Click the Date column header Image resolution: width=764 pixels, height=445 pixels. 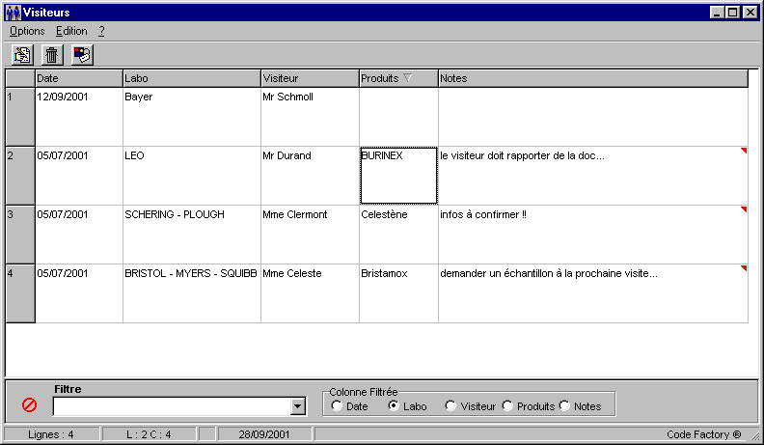[79, 78]
